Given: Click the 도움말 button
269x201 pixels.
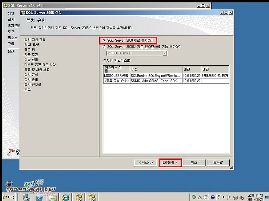Looking at the screenshot, I should 218,163.
